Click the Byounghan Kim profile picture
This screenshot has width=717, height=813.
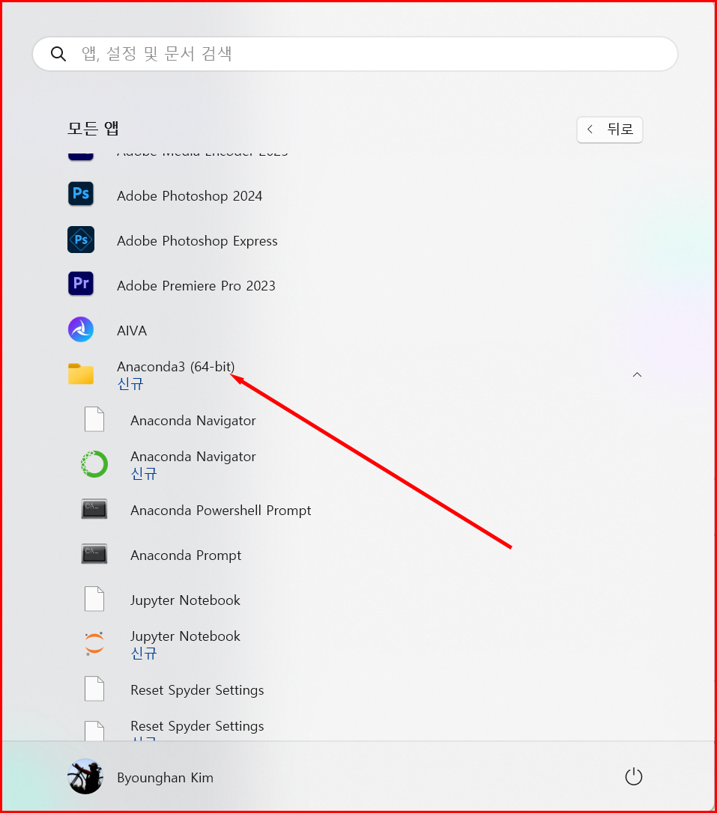click(85, 776)
